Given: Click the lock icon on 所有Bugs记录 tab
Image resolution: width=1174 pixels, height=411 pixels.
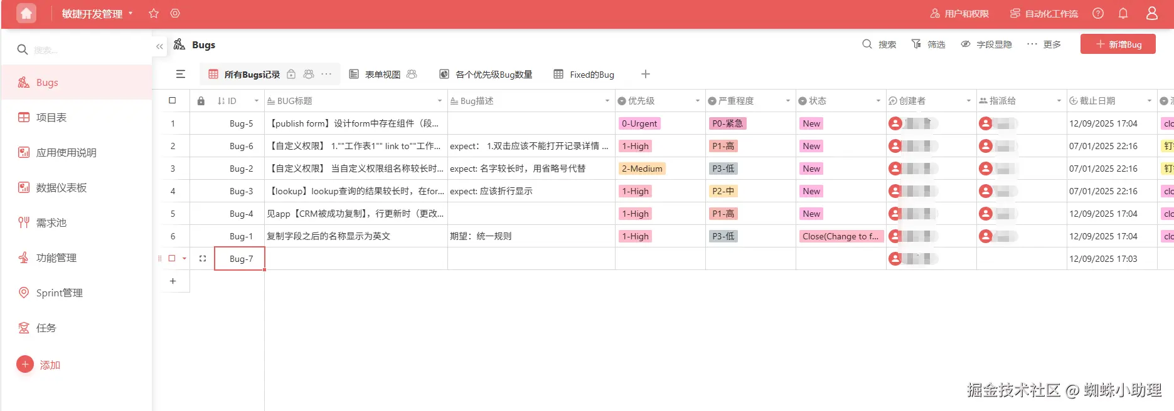Looking at the screenshot, I should 291,74.
